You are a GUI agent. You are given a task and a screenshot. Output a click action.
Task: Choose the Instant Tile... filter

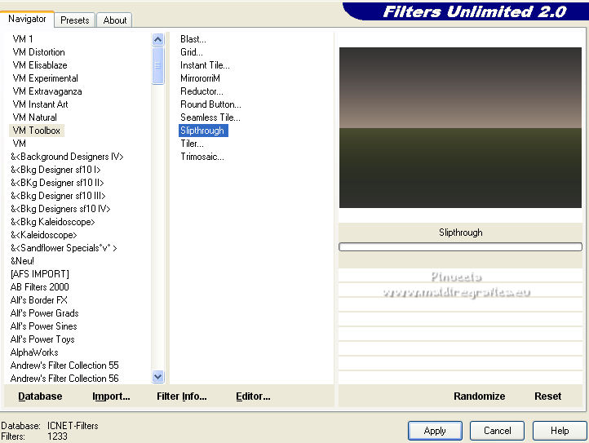(x=205, y=65)
